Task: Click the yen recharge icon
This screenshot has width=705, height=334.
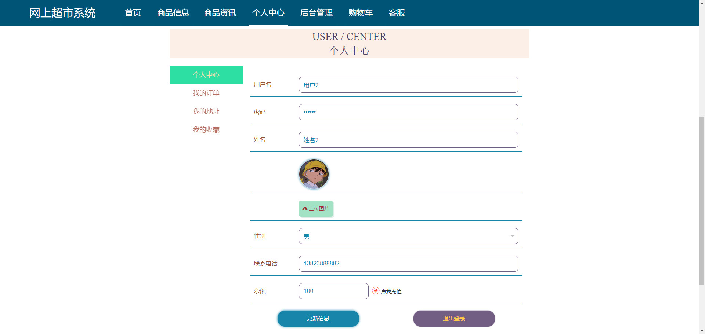Action: coord(376,291)
